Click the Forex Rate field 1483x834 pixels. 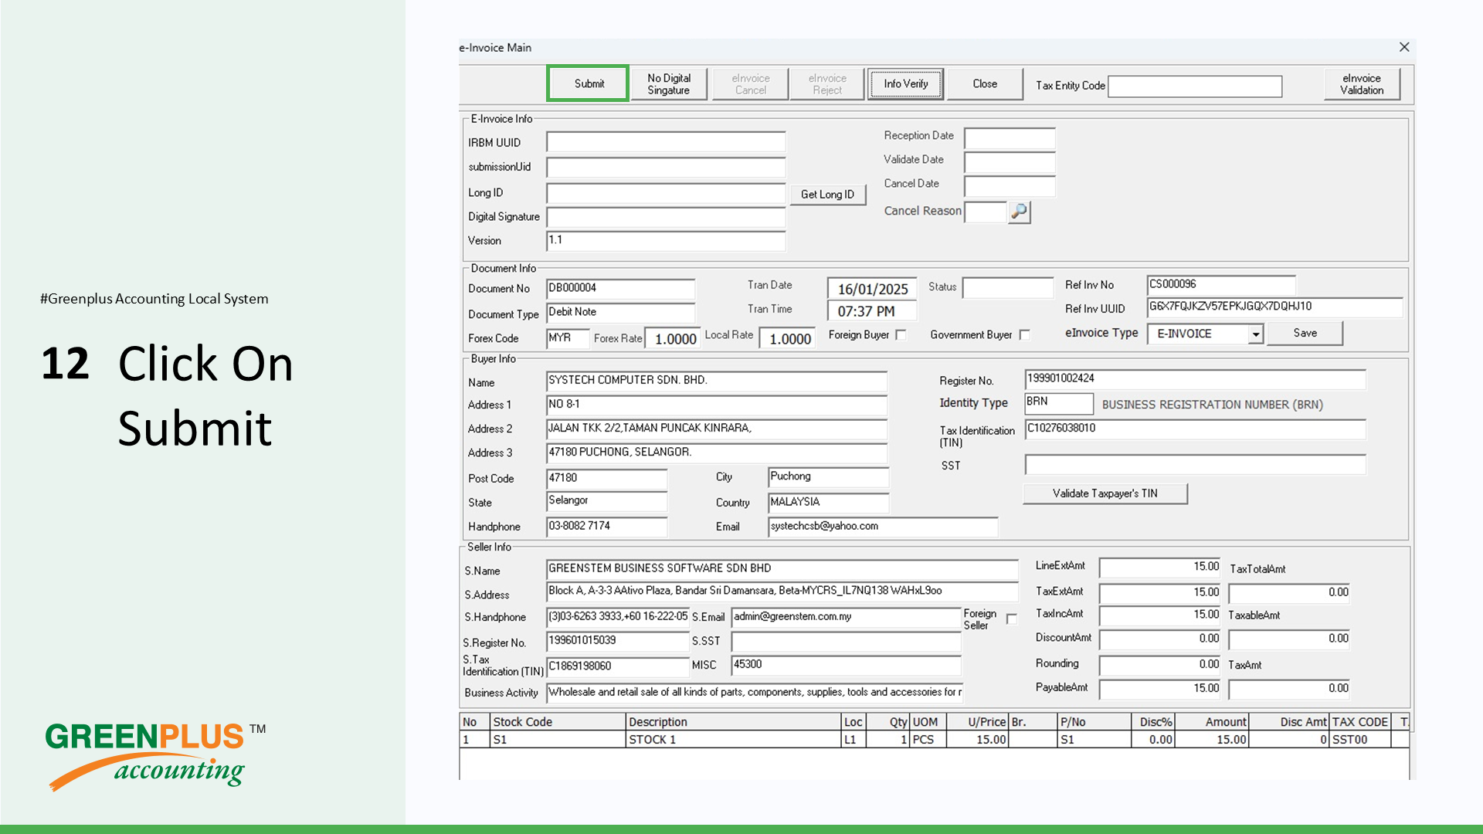tap(673, 338)
